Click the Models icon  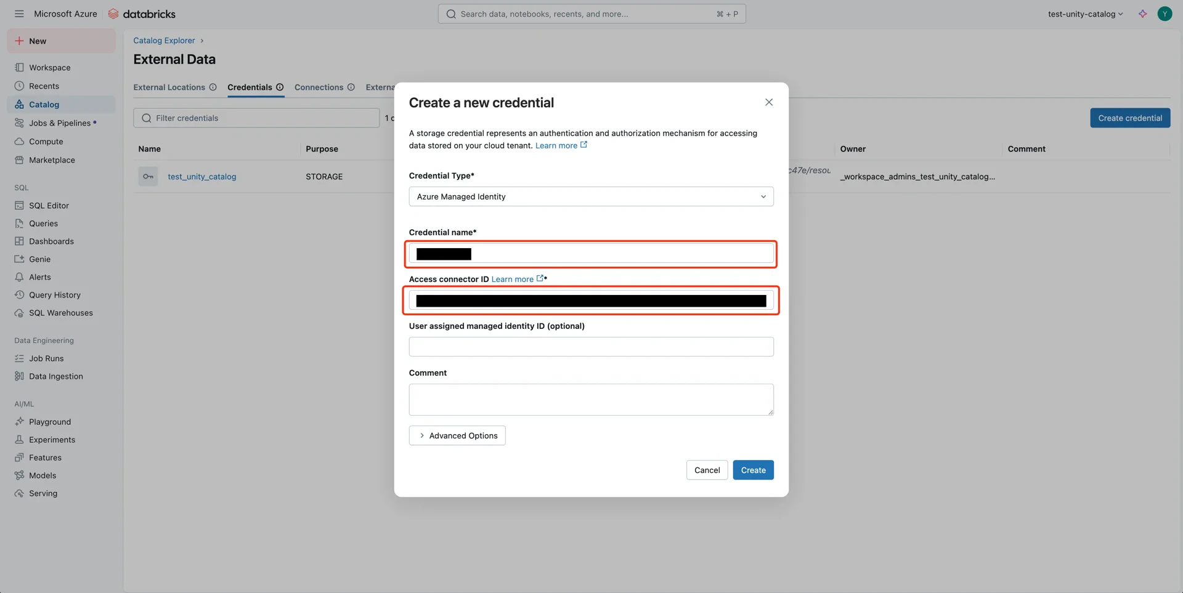click(19, 475)
